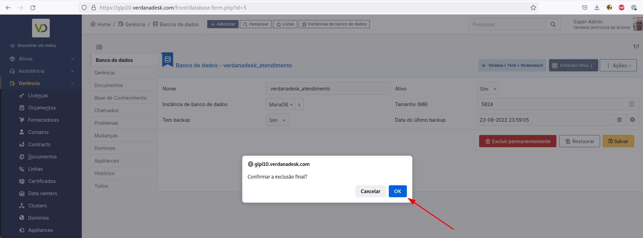This screenshot has width=643, height=238.
Task: Click the Bancos de dados breadcrumb
Action: pos(176,24)
